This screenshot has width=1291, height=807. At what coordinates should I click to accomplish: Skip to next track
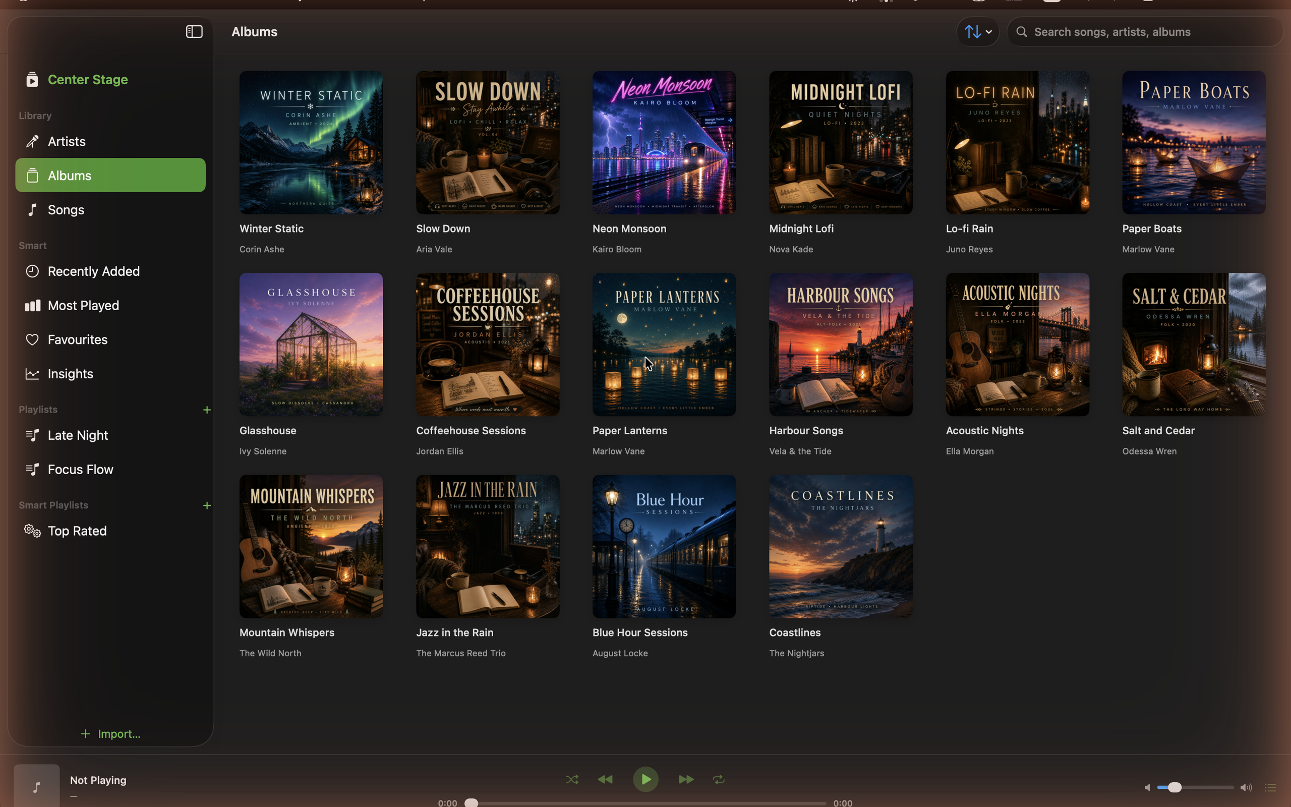pyautogui.click(x=686, y=779)
